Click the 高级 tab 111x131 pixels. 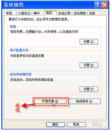pos(51,13)
